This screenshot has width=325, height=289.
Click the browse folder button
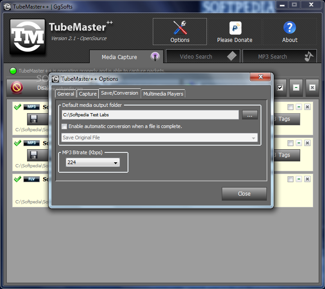coord(250,115)
